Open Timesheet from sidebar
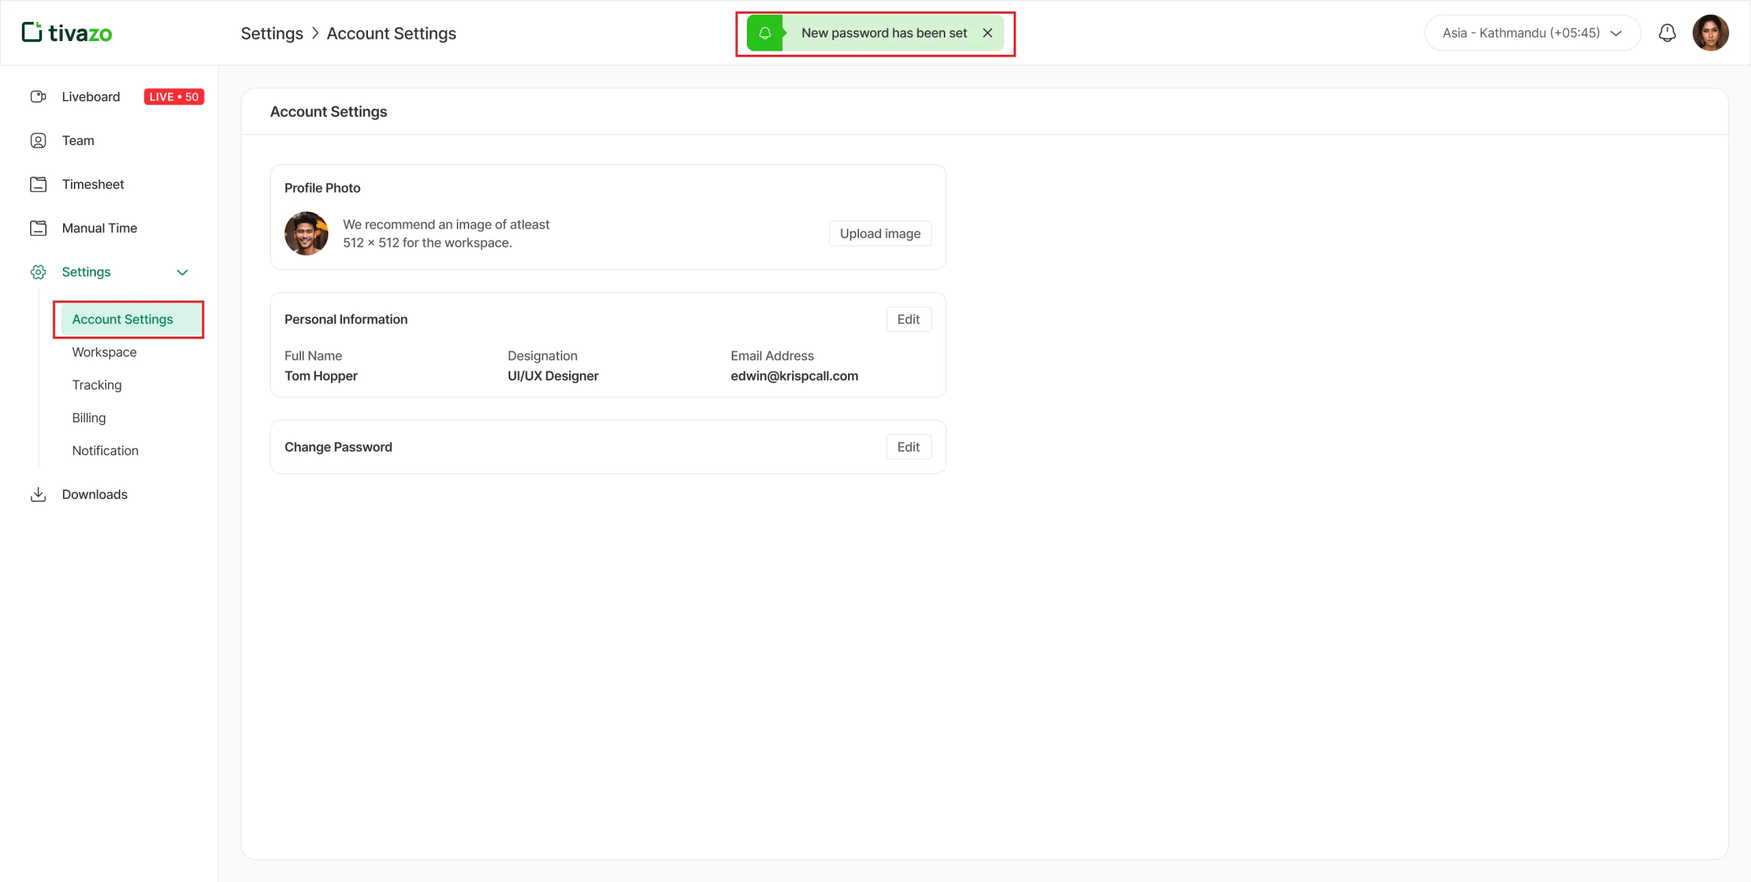This screenshot has height=882, width=1751. tap(93, 184)
